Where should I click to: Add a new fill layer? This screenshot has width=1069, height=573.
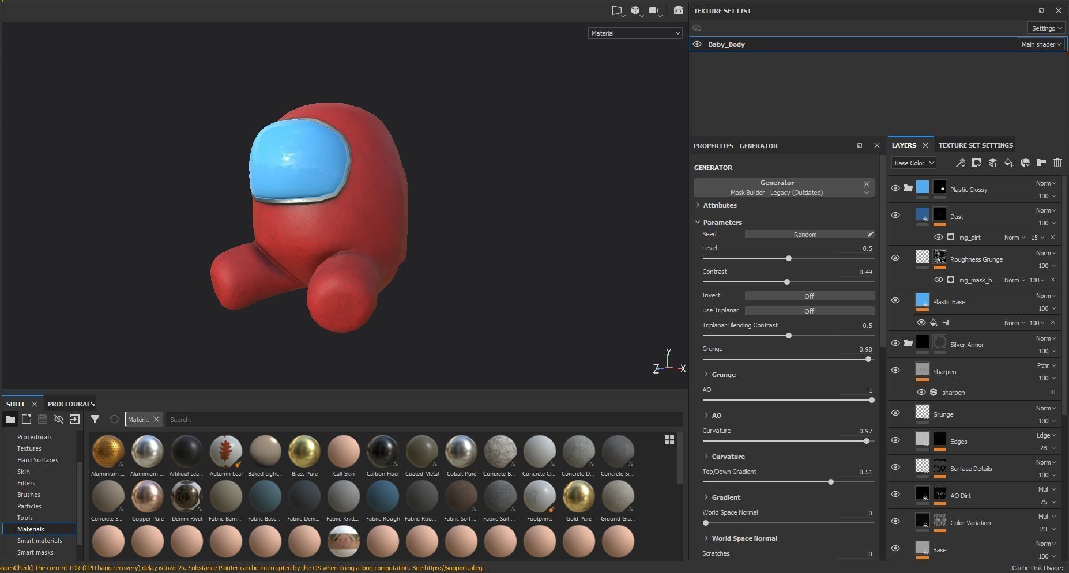pyautogui.click(x=1009, y=163)
